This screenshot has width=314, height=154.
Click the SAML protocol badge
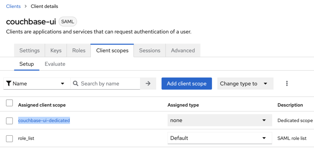68,22
